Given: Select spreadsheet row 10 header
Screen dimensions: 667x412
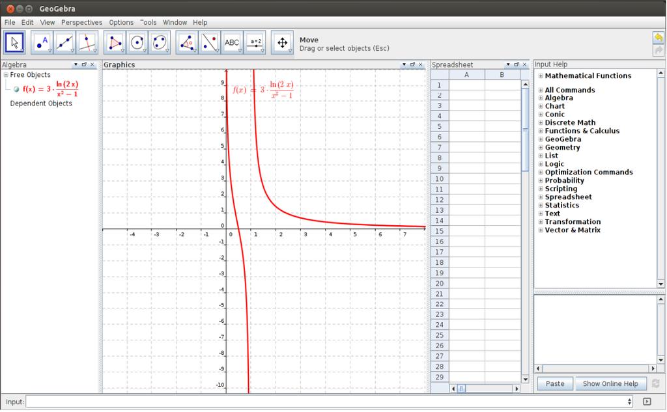Looking at the screenshot, I should pos(440,179).
